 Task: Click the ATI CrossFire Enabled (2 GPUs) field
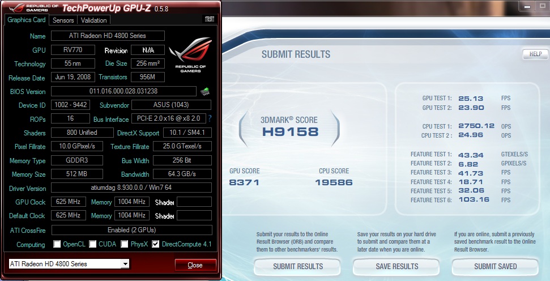(132, 230)
